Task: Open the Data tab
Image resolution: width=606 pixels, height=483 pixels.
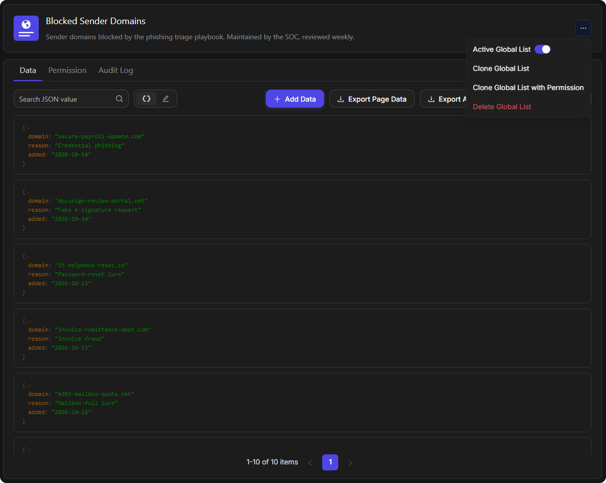Action: point(28,70)
